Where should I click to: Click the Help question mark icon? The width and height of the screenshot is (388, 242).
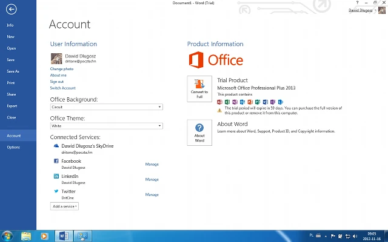358,3
